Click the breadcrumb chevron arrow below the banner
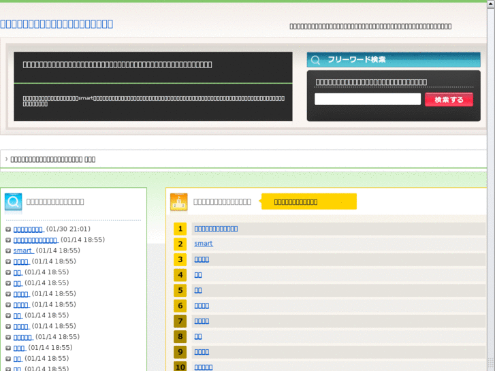The height and width of the screenshot is (371, 495). (x=6, y=159)
